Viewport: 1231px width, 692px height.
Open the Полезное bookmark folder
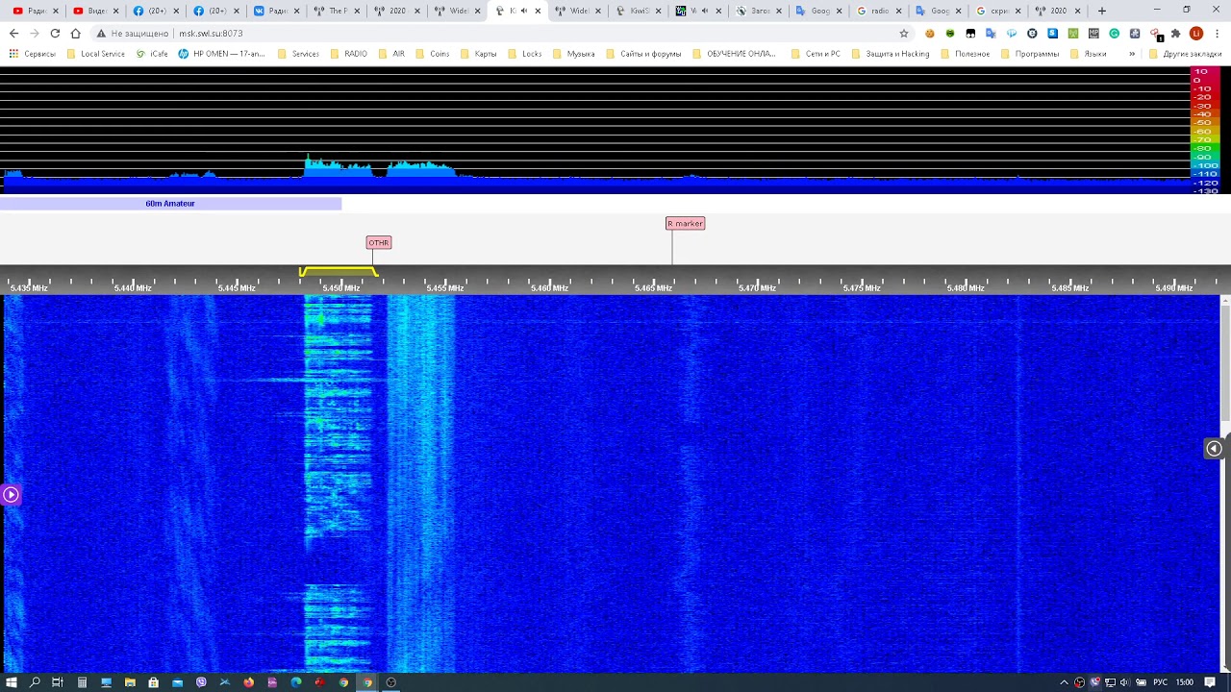pos(965,54)
